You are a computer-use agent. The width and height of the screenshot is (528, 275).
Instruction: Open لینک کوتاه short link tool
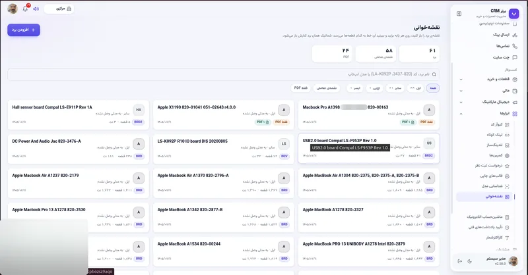(x=498, y=135)
